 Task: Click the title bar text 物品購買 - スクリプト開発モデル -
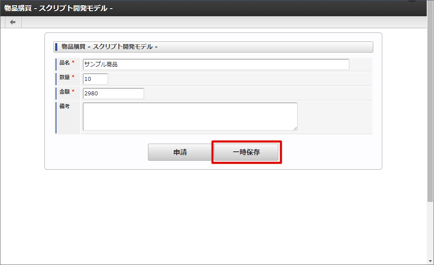pyautogui.click(x=59, y=8)
